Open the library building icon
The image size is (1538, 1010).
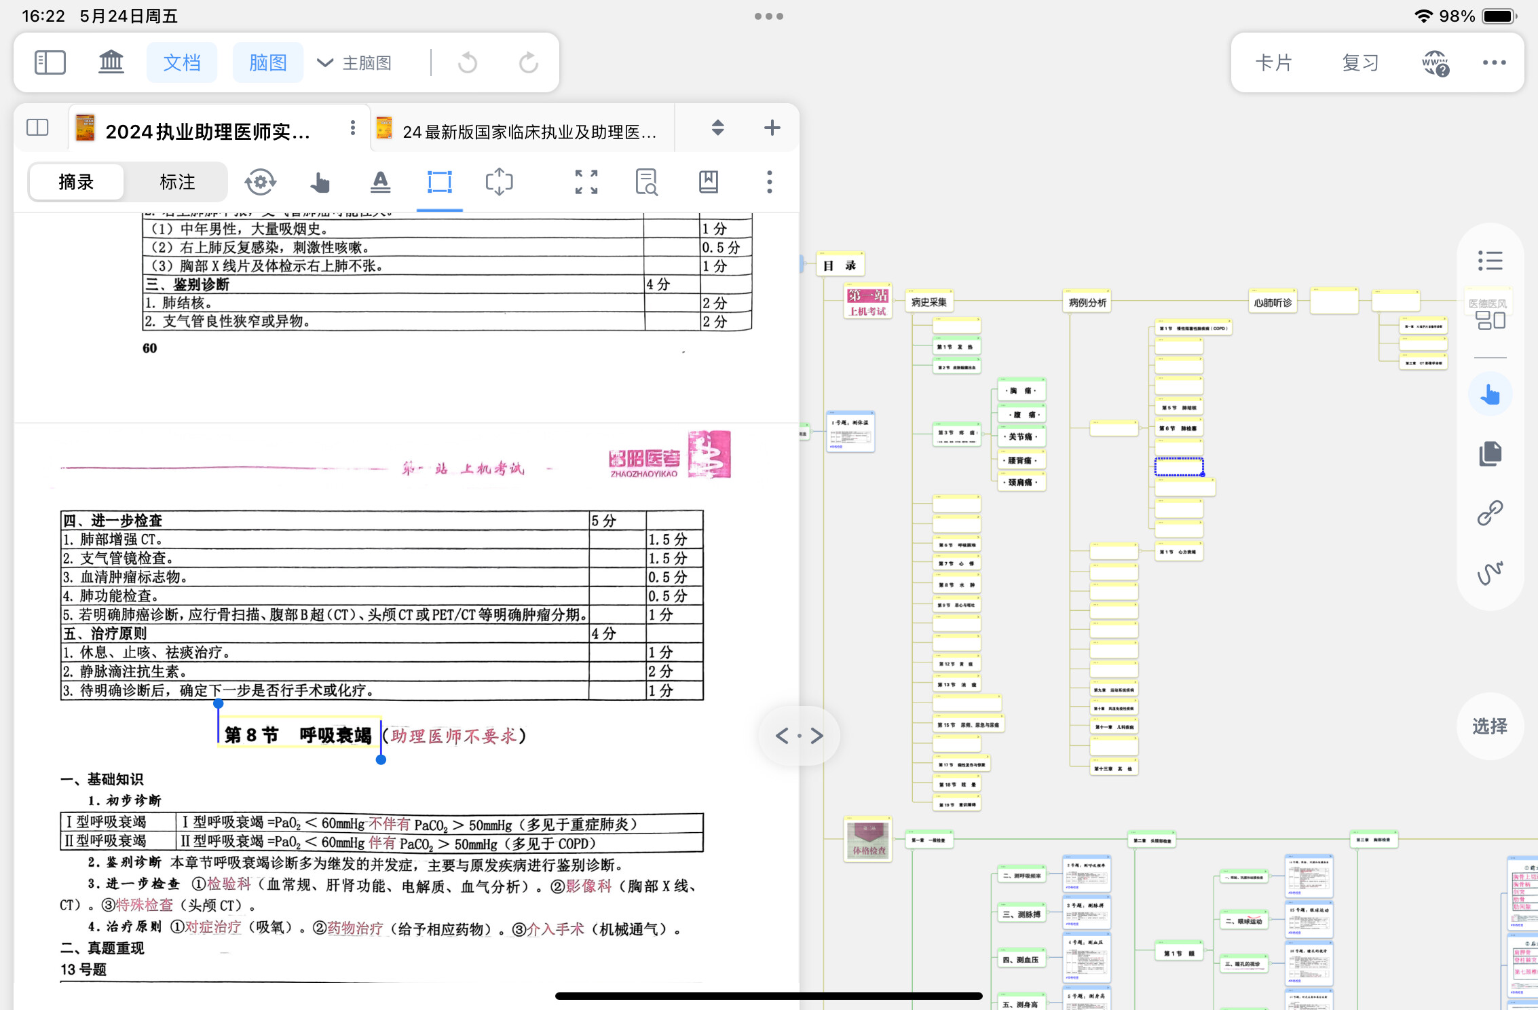111,62
